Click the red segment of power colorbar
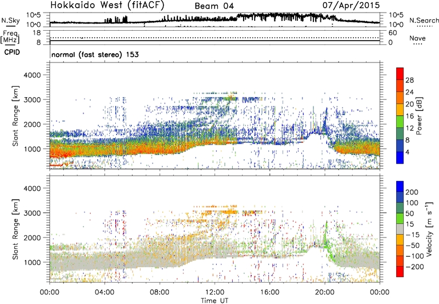The height and width of the screenshot is (304, 439). (x=400, y=74)
